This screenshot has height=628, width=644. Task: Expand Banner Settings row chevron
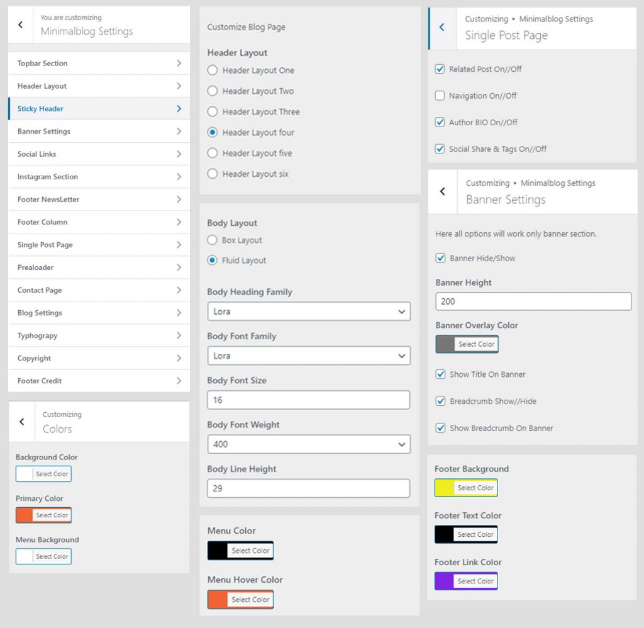coord(179,131)
